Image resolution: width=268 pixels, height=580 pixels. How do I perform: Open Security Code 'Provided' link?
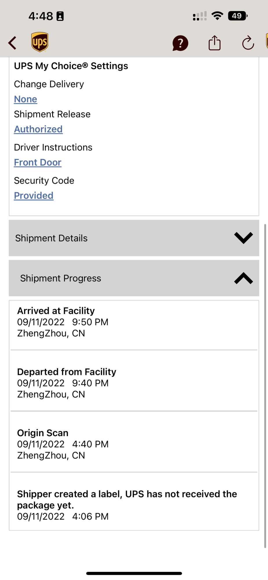pos(34,195)
